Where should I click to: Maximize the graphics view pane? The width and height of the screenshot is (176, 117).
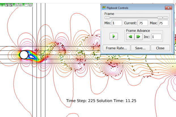(26, 5)
